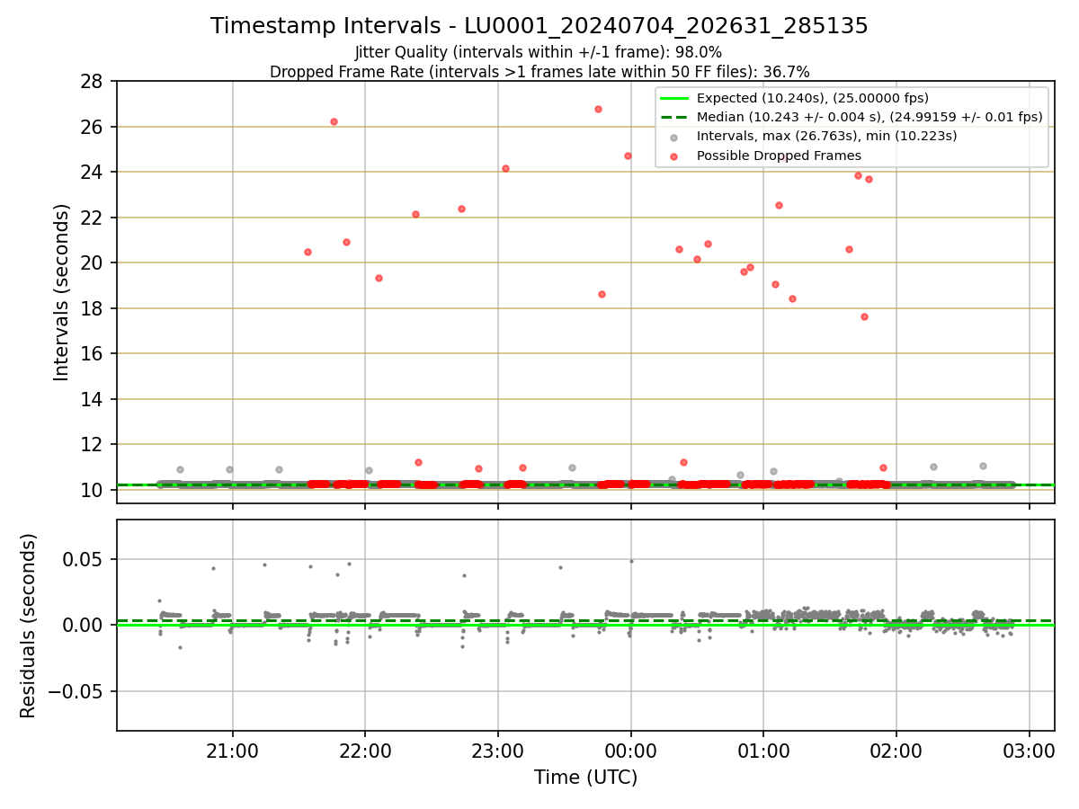Click the "23:00" time tick label
Image resolution: width=1079 pixels, height=809 pixels.
tap(498, 751)
